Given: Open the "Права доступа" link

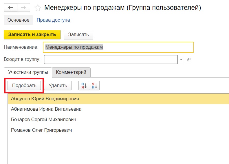Looking at the screenshot, I should tap(53, 20).
